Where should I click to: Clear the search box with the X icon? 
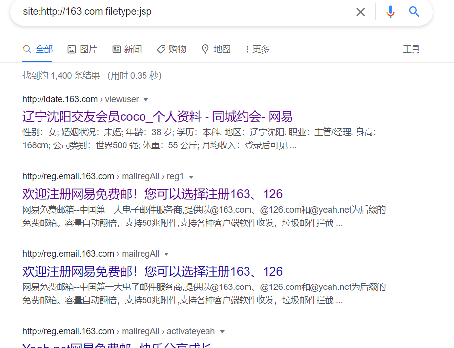[x=360, y=12]
